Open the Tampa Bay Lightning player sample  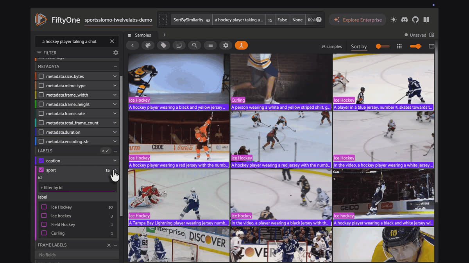click(x=179, y=198)
